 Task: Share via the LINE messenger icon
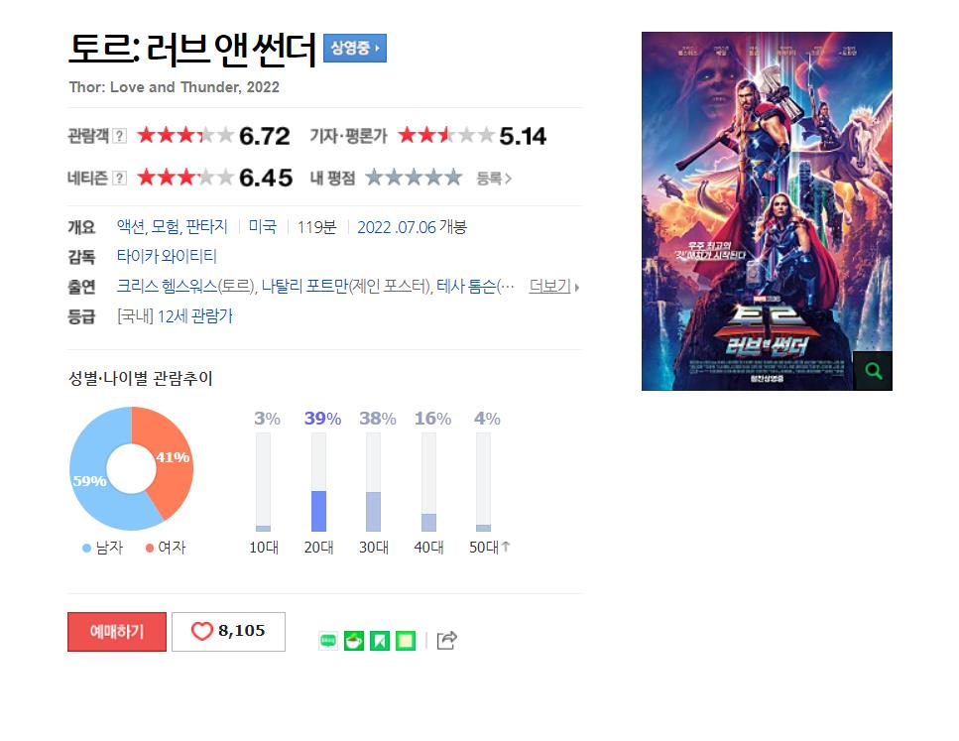pyautogui.click(x=328, y=641)
